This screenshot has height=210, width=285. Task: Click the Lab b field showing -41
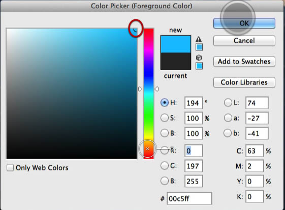tap(257, 133)
